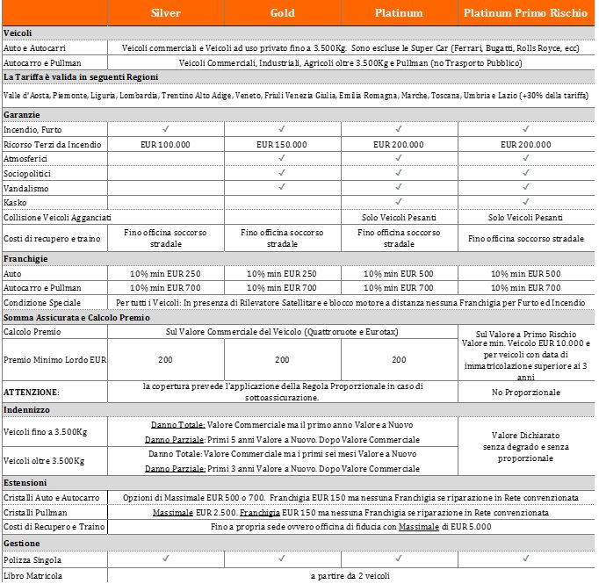Image resolution: width=599 pixels, height=584 pixels.
Task: Click the Calcolo Premio row label
Action: [x=32, y=332]
